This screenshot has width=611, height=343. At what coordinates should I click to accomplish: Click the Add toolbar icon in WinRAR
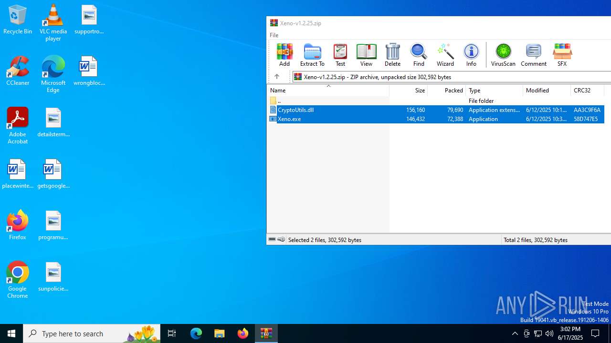284,55
